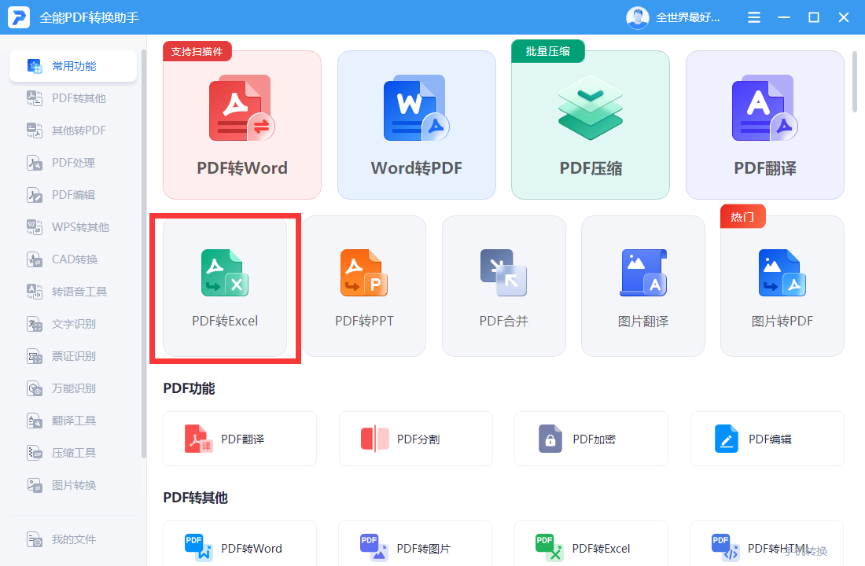Image resolution: width=865 pixels, height=566 pixels.
Task: Select 其他转PDF in the sidebar
Action: (x=73, y=130)
